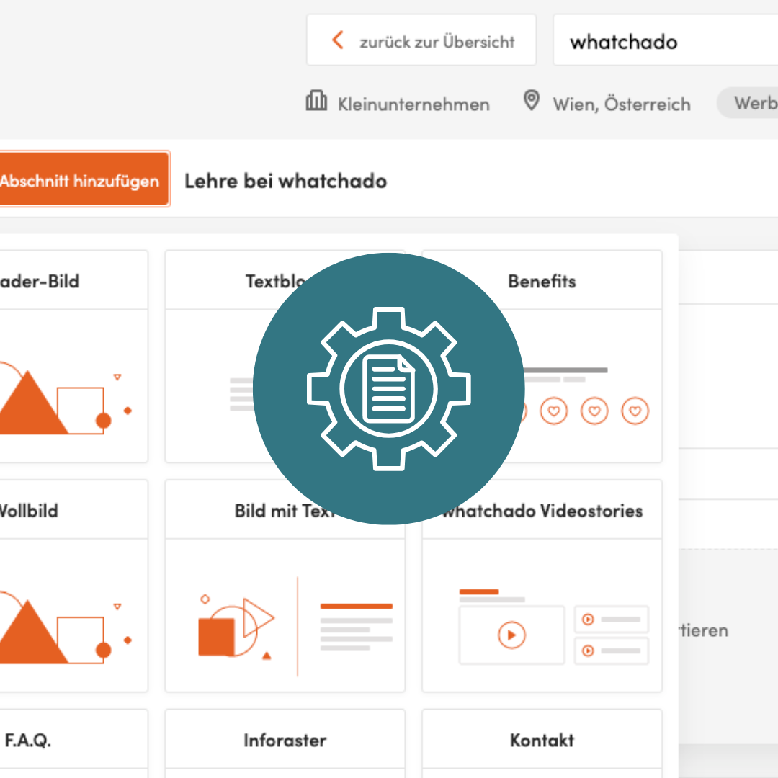This screenshot has height=778, width=778.
Task: Add the Kontakt section tile
Action: point(542,740)
